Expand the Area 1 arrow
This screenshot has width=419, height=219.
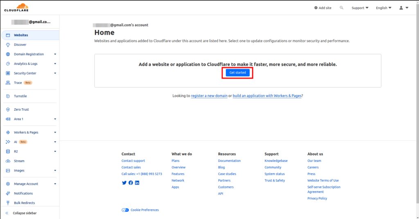[55, 119]
